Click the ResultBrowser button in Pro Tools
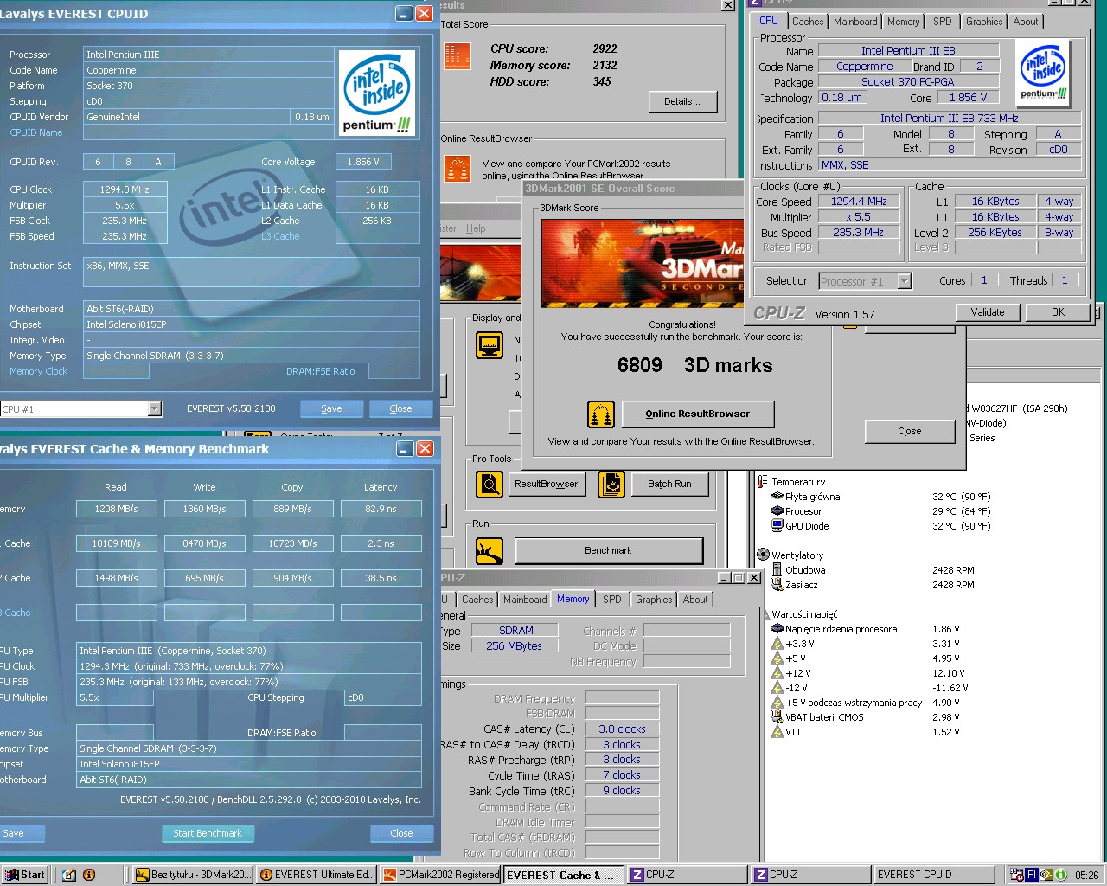The height and width of the screenshot is (886, 1107). [x=546, y=485]
